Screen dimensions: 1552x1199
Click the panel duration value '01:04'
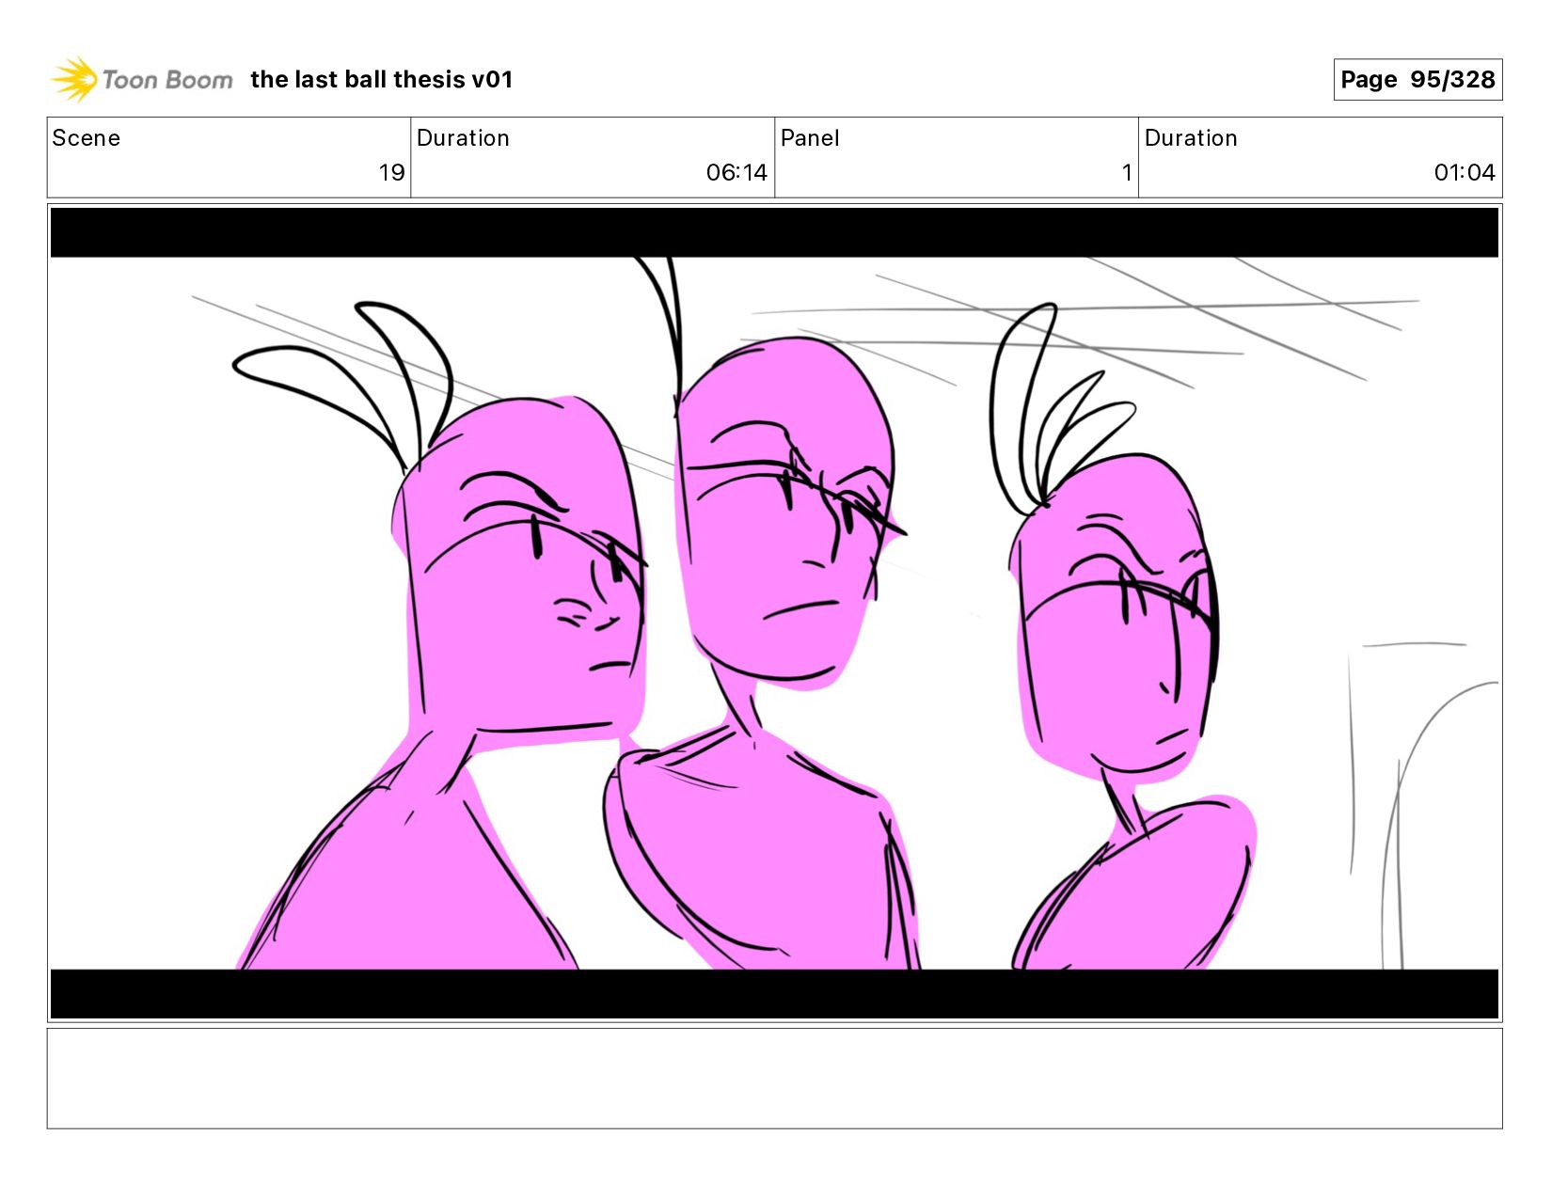(x=1465, y=173)
